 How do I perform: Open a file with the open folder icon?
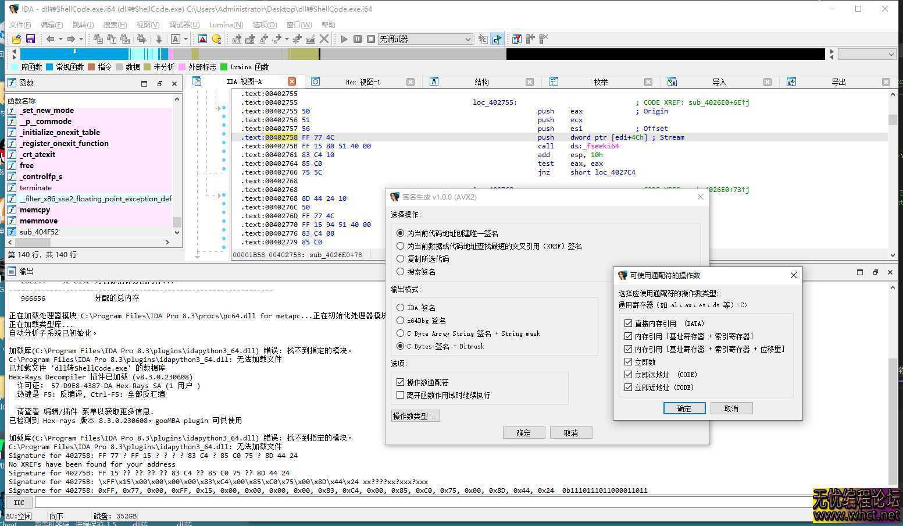click(x=16, y=39)
